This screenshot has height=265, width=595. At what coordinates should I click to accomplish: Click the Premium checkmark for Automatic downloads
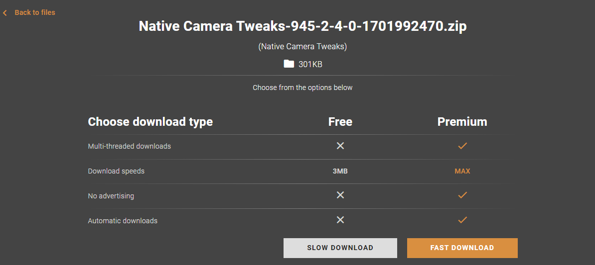pos(462,220)
